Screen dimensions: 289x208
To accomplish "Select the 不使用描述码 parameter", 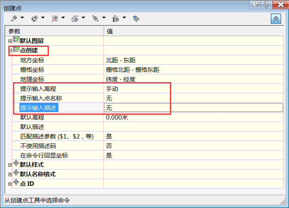I will pyautogui.click(x=38, y=146).
